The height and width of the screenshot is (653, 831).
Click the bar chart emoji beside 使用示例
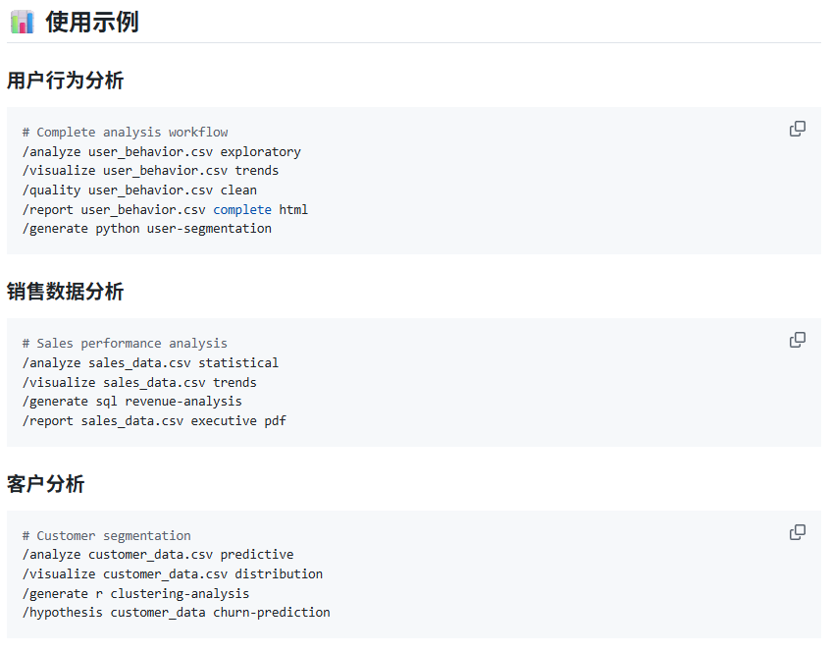[x=22, y=22]
